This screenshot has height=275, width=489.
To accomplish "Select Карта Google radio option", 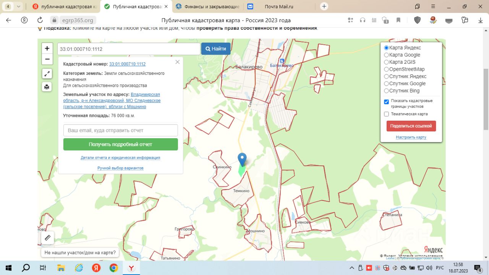I will click(x=386, y=55).
